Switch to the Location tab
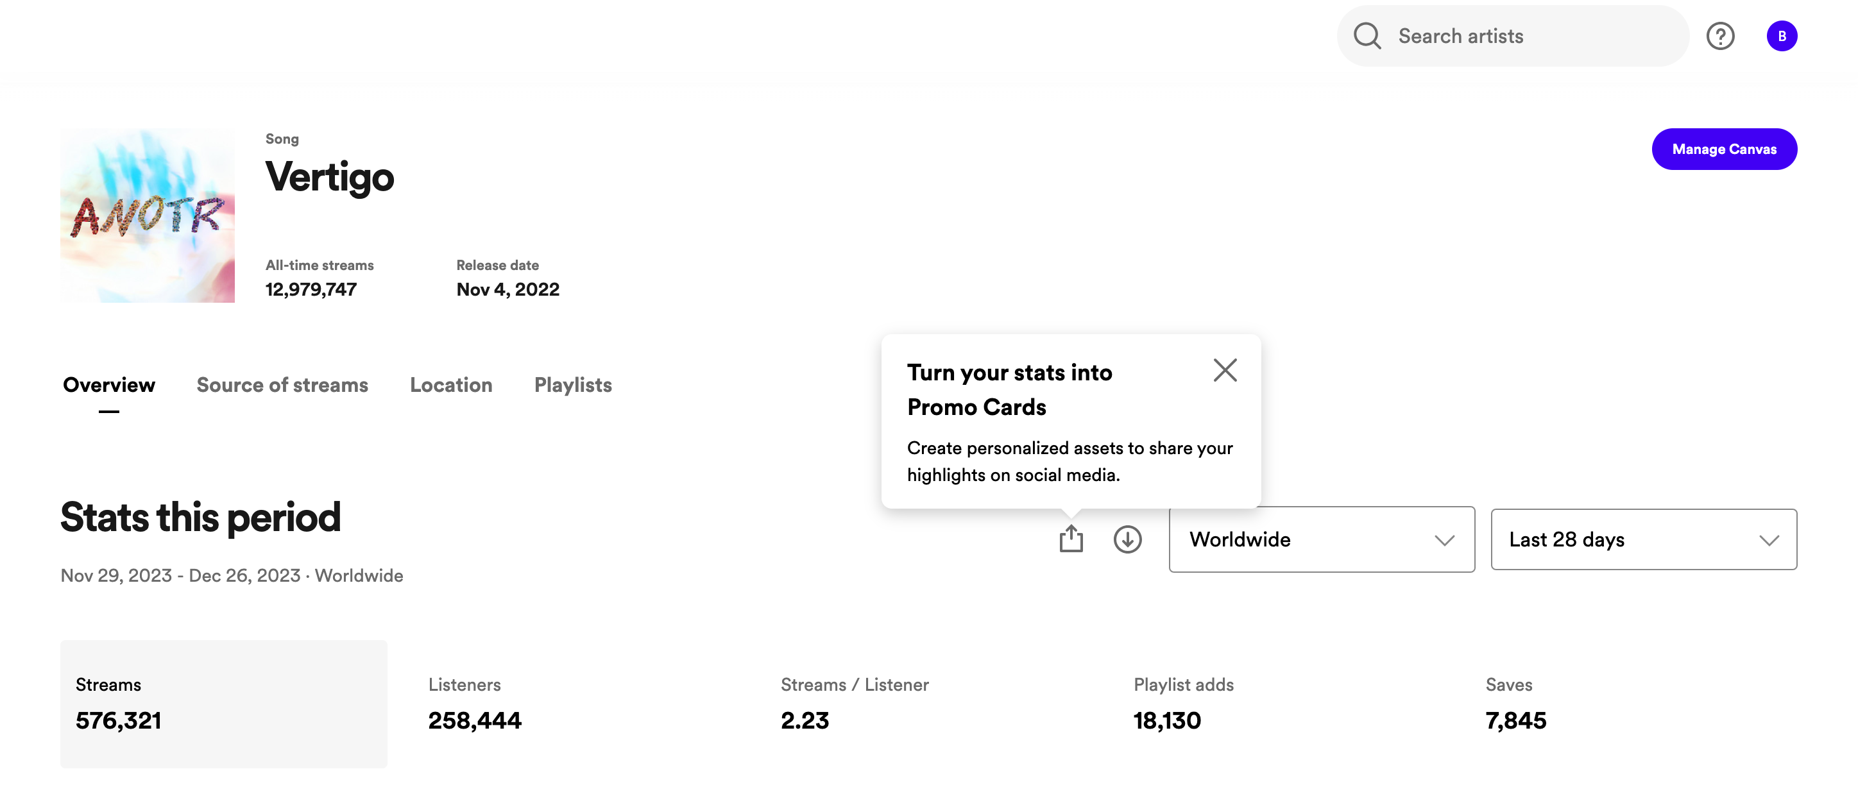1858x812 pixels. [x=451, y=385]
